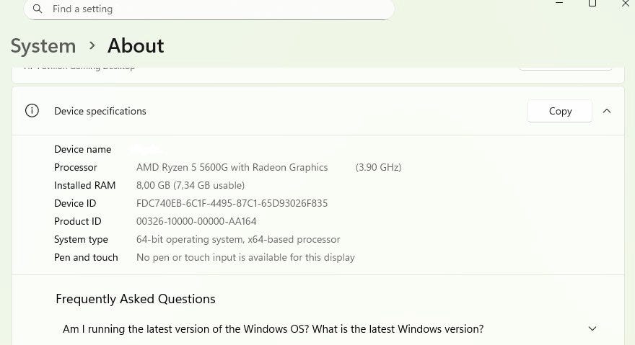Collapse the Device specifications section
The height and width of the screenshot is (345, 635).
[x=607, y=111]
